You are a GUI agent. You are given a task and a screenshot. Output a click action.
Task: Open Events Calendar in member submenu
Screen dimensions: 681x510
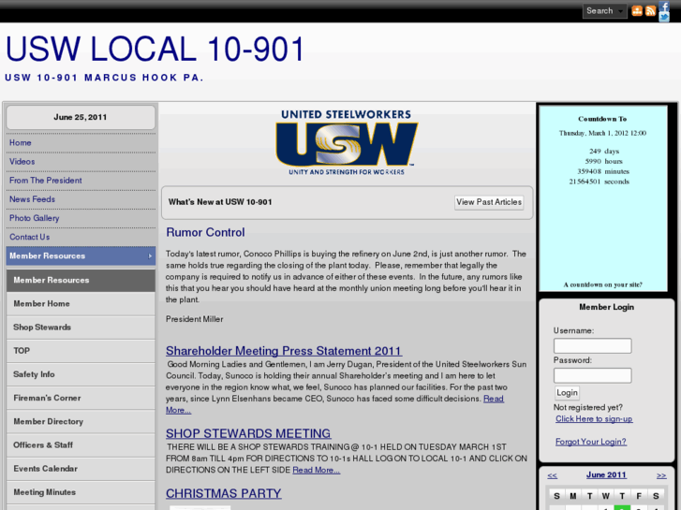[x=81, y=469]
